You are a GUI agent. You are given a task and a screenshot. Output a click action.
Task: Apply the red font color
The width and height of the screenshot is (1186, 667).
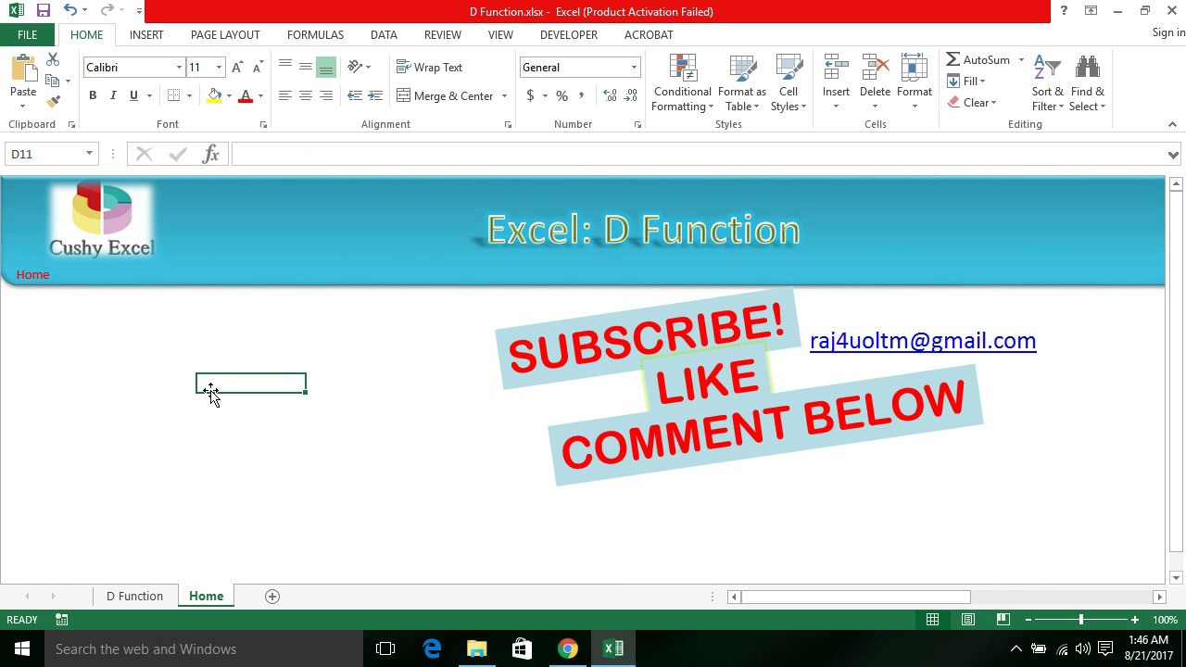(246, 95)
